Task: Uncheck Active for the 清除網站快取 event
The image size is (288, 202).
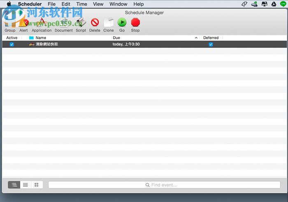Action: point(12,45)
